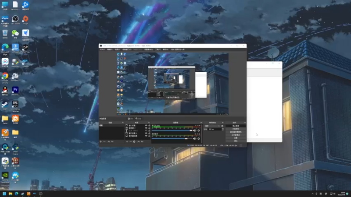Pop out the Sources panel with its dock icon
This screenshot has width=351, height=197.
point(149,123)
